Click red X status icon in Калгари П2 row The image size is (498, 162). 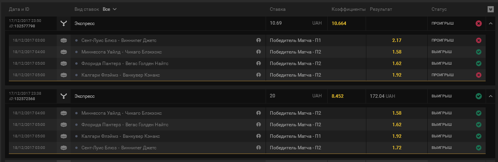pos(479,75)
